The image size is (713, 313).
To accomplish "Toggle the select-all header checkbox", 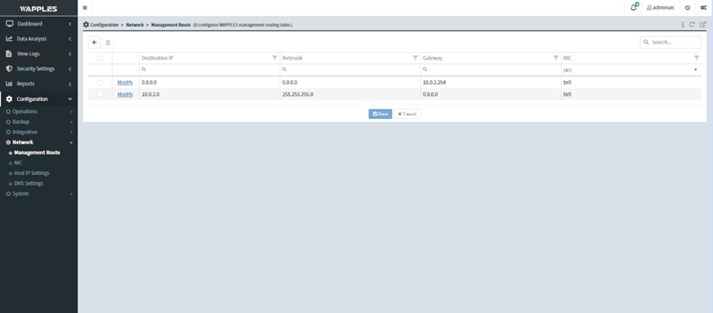I will [99, 58].
